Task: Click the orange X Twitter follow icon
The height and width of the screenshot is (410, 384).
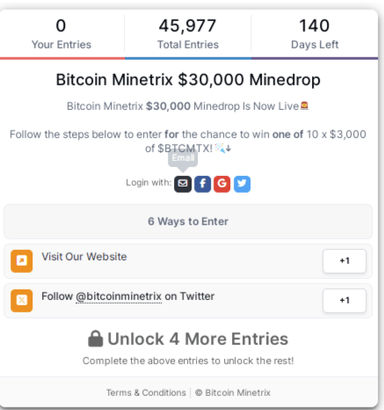Action: point(22,301)
